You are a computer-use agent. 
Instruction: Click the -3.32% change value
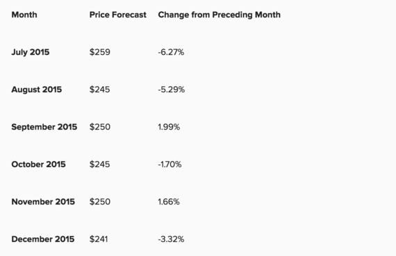(171, 239)
